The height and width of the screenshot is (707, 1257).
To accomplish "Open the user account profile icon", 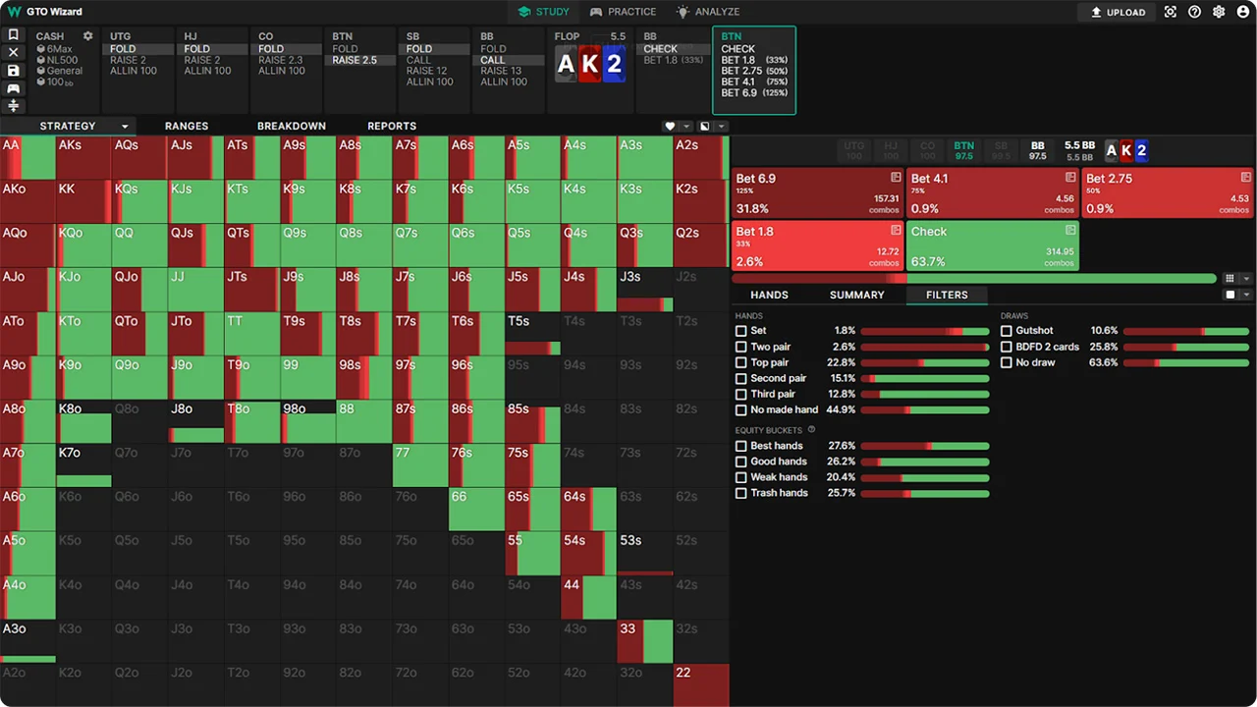I will coord(1243,12).
